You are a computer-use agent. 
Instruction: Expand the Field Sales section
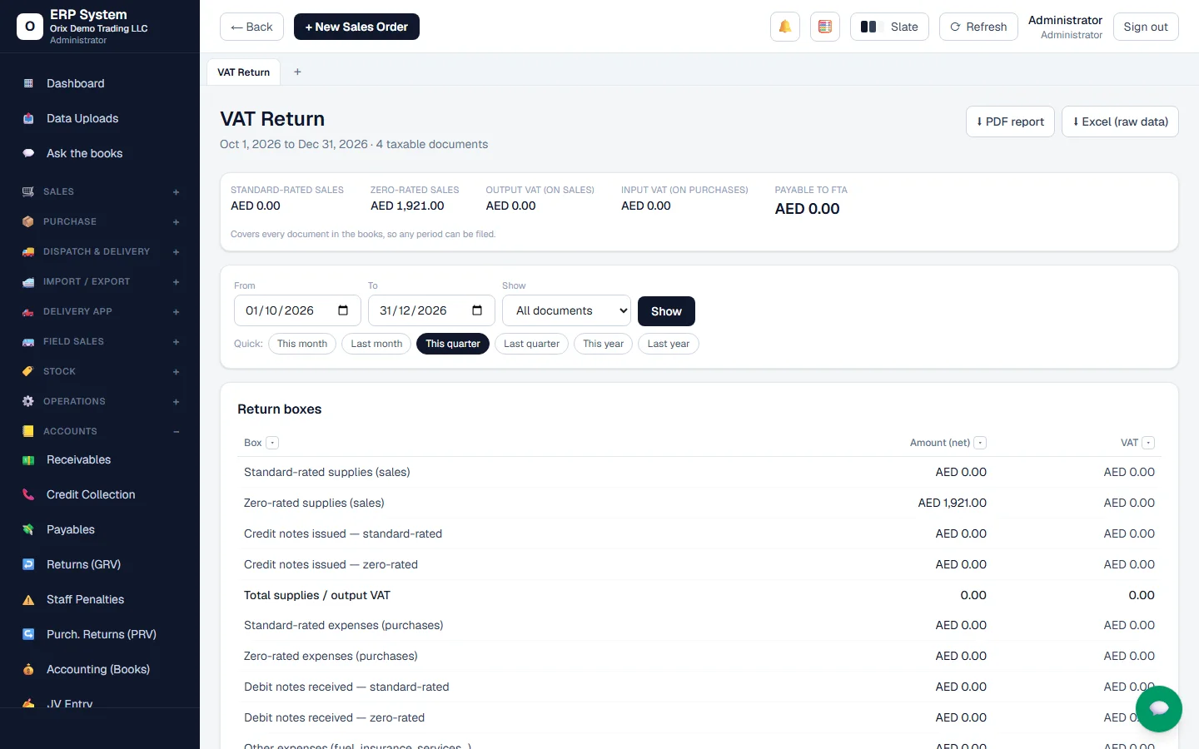point(176,342)
